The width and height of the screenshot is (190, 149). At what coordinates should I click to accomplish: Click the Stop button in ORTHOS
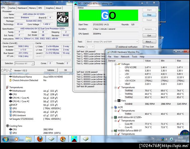pos(149,15)
